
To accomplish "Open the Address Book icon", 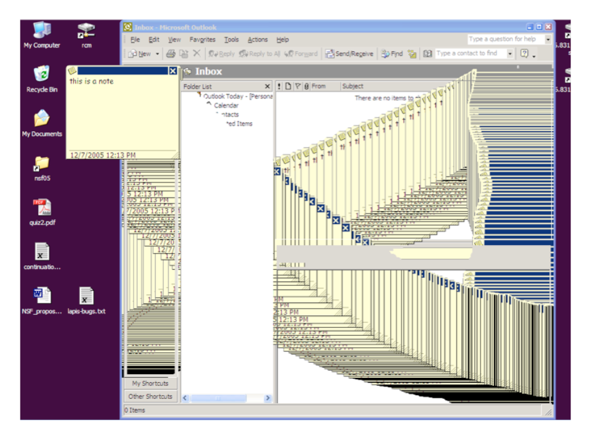I will 427,54.
